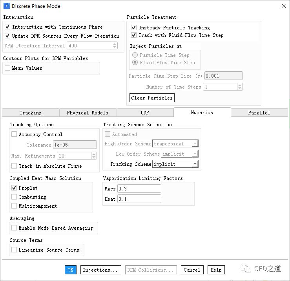Click the Heat limiting factor field

pos(139,199)
